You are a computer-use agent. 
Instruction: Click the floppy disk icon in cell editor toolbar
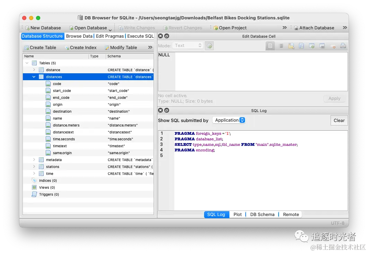[x=301, y=46]
